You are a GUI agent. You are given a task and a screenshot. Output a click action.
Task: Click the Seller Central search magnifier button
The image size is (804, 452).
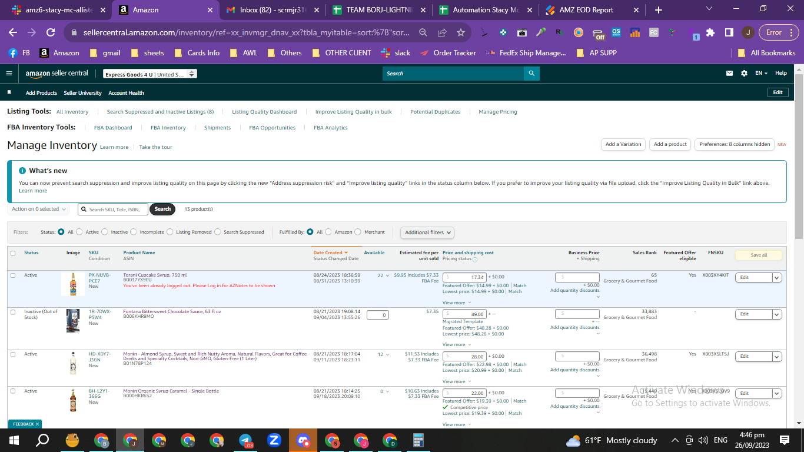coord(531,74)
